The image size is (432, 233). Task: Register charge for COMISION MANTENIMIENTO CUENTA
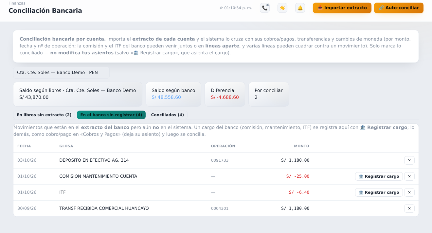(x=379, y=176)
